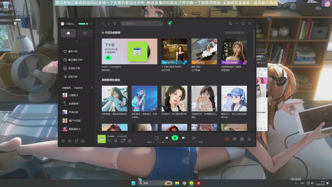Show hidden tray icons chevron
Viewport: 332px width, 187px height.
pyautogui.click(x=296, y=183)
